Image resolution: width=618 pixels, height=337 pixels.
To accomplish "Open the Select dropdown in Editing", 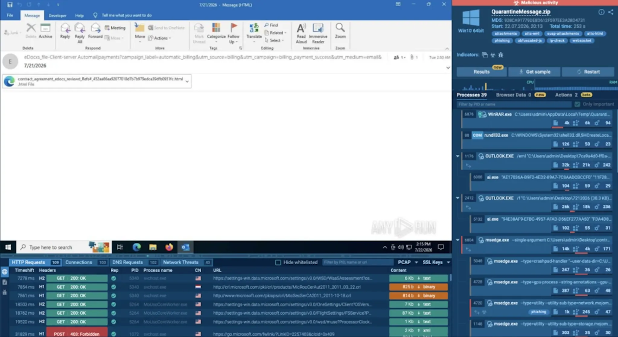I will [274, 40].
